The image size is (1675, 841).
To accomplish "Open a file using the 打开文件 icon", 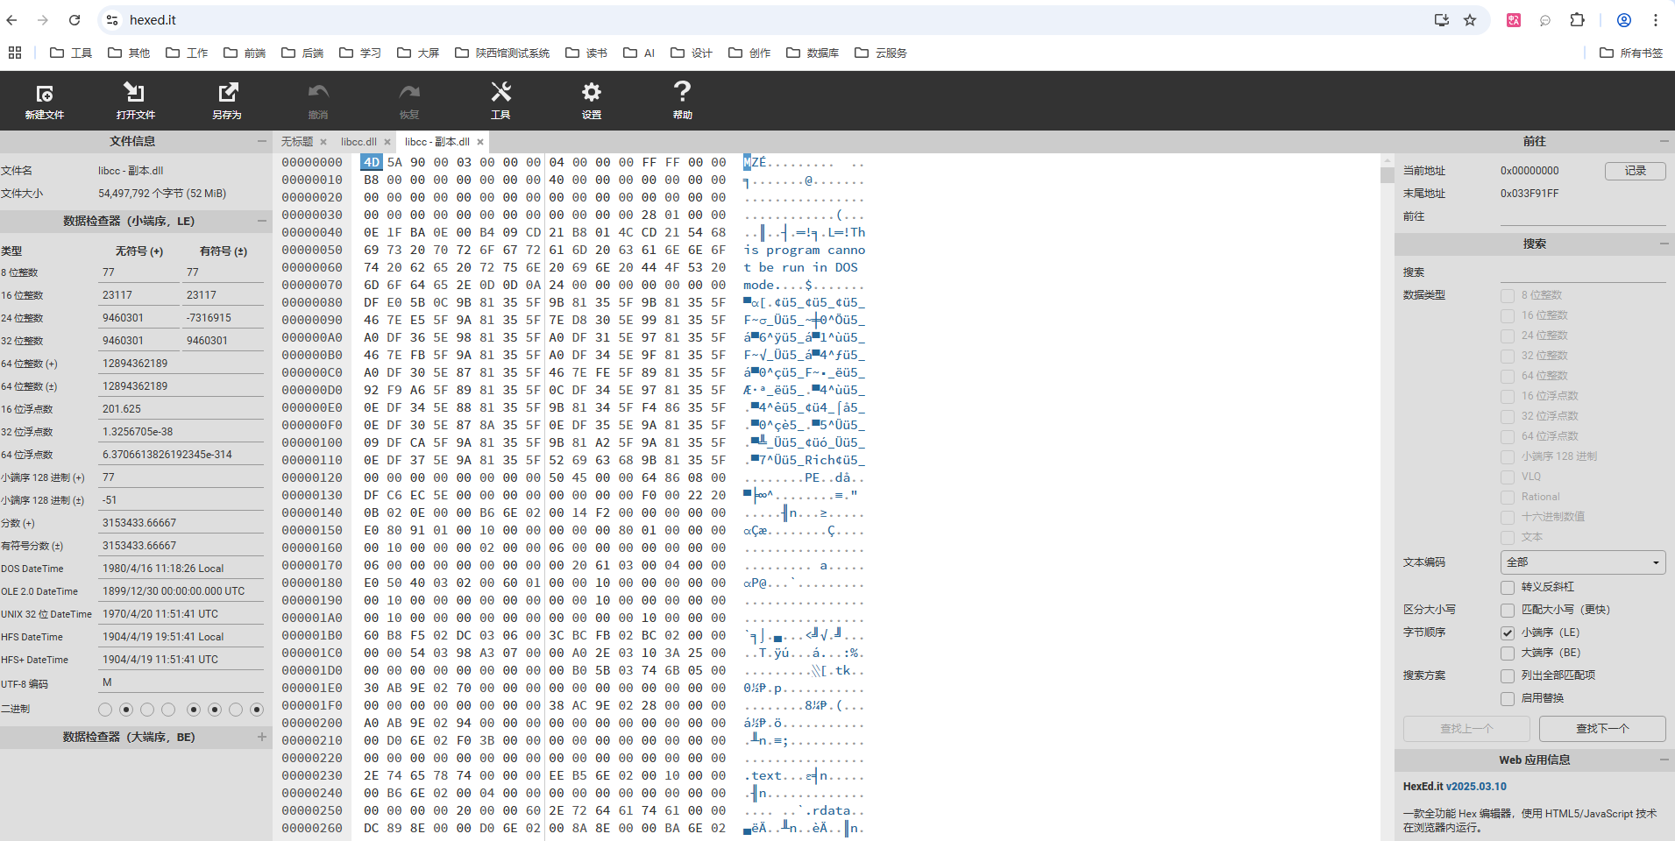I will [135, 100].
